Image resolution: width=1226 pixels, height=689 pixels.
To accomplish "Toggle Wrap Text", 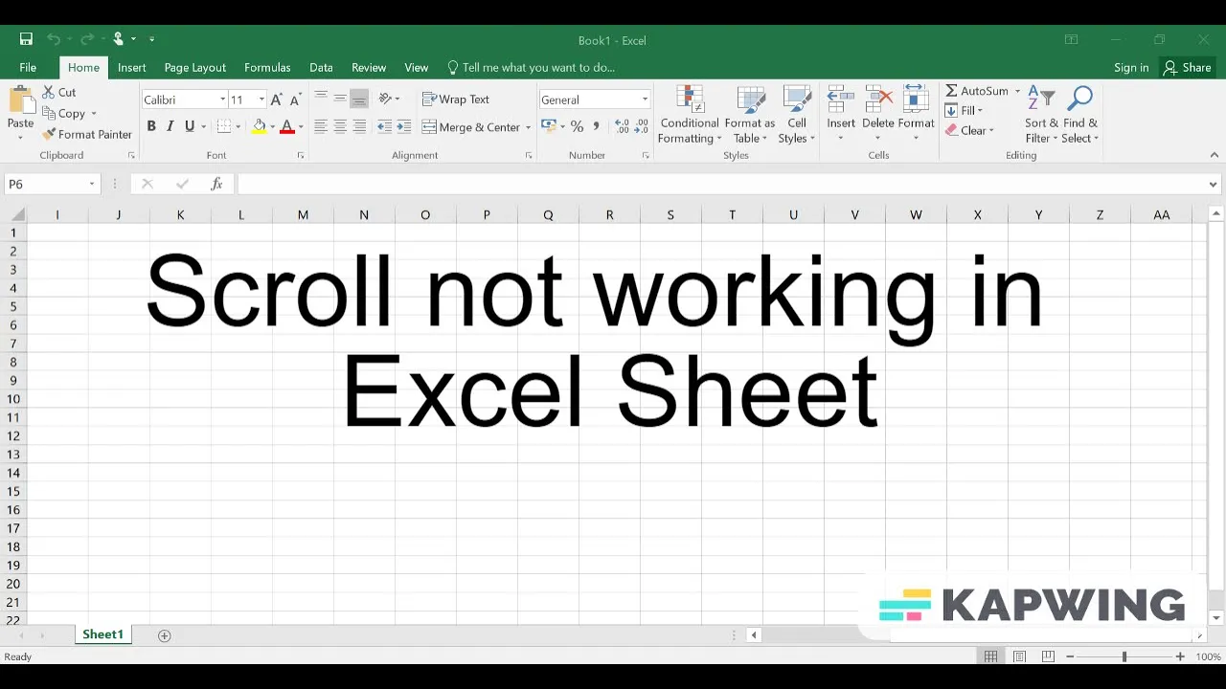I will click(x=456, y=100).
